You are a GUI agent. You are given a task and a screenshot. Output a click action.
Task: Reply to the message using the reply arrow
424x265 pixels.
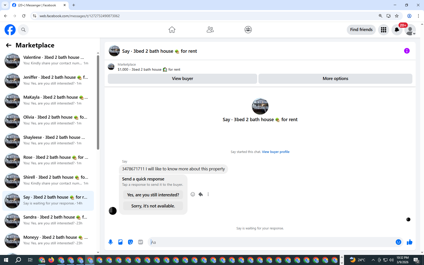click(x=201, y=194)
